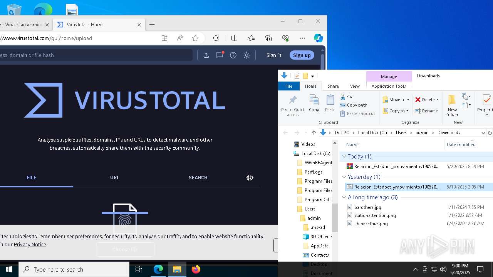Image resolution: width=493 pixels, height=277 pixels.
Task: Open the New item dropdown icon
Action: click(x=466, y=97)
